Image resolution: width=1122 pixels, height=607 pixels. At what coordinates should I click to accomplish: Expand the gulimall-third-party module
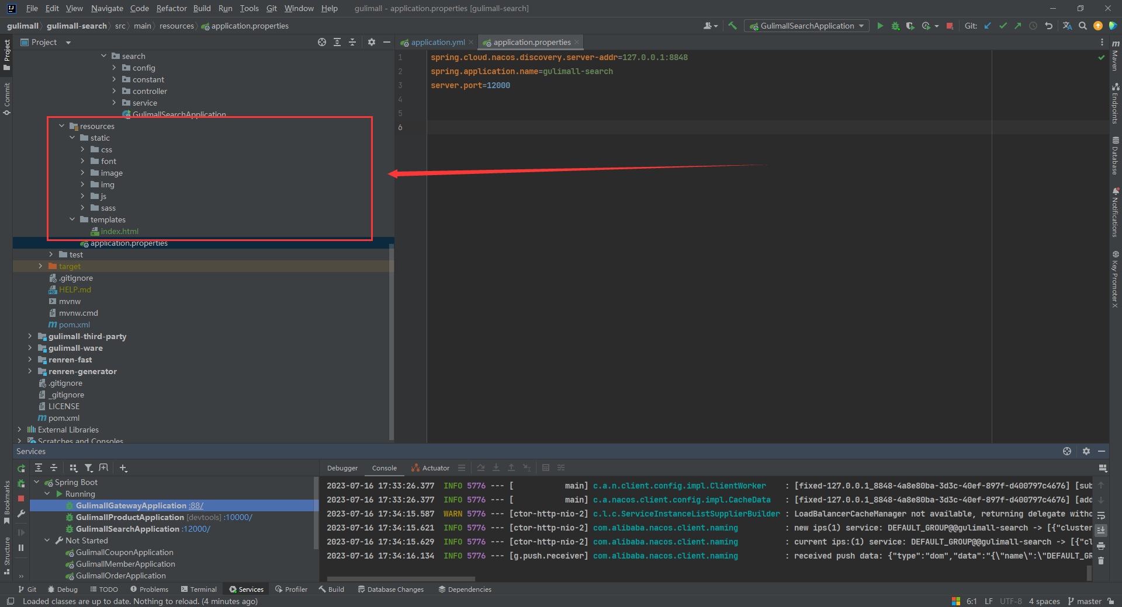[x=30, y=336]
